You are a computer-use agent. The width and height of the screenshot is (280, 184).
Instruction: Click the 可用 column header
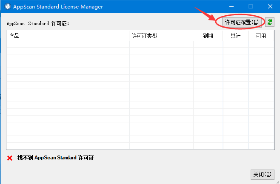coord(261,36)
